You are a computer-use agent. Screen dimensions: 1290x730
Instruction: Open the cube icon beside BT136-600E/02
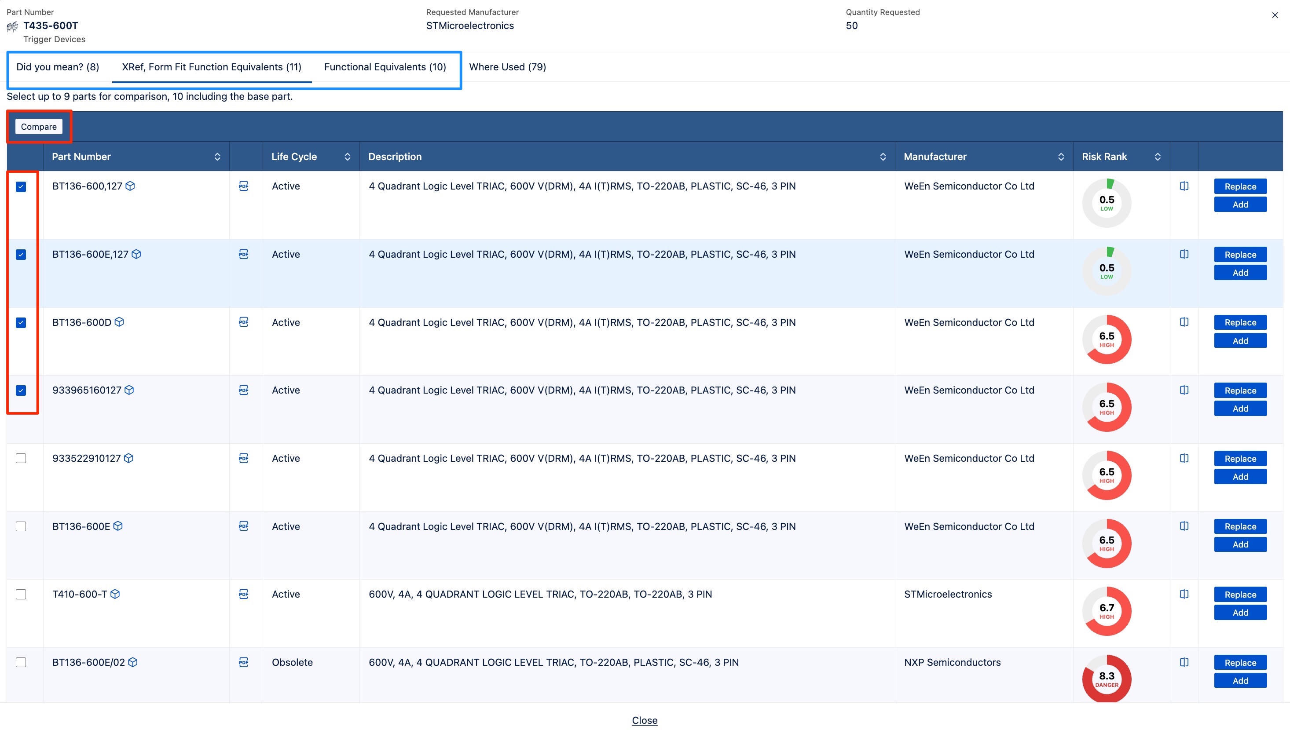[x=133, y=662]
